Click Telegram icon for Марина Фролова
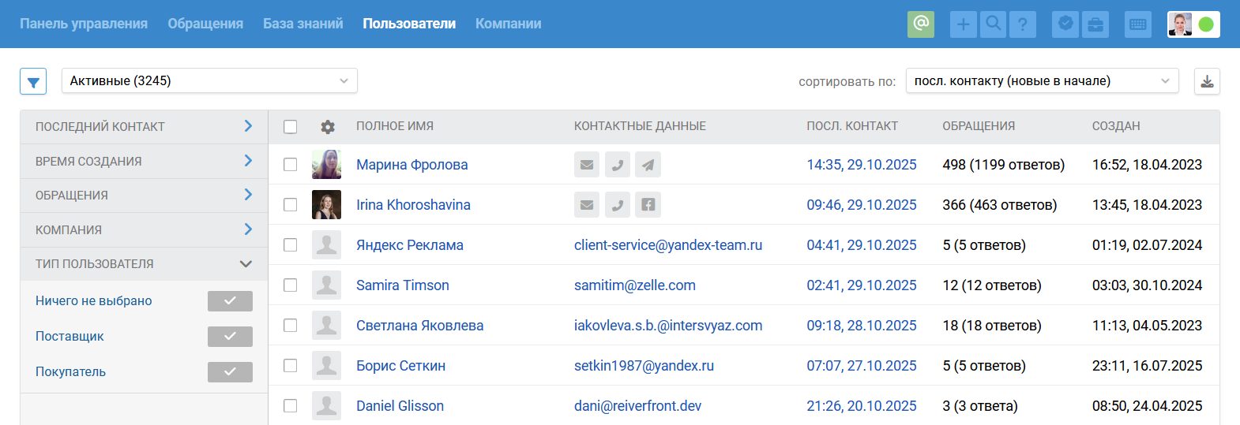 pyautogui.click(x=648, y=165)
